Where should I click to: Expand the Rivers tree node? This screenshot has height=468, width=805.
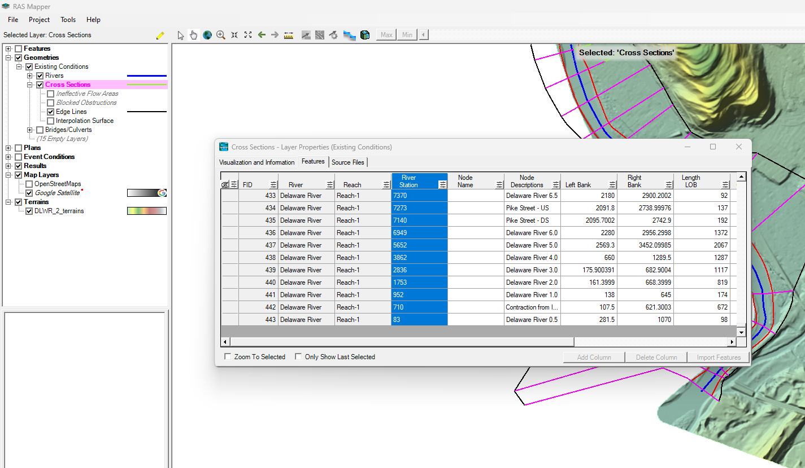29,76
